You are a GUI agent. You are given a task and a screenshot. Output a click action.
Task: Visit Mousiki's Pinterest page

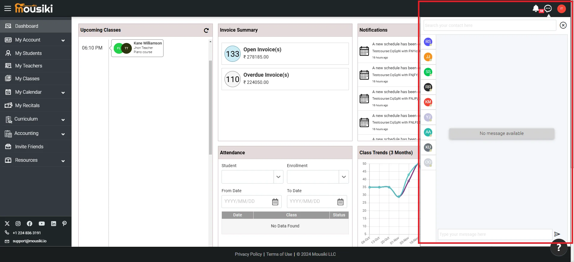coord(64,224)
